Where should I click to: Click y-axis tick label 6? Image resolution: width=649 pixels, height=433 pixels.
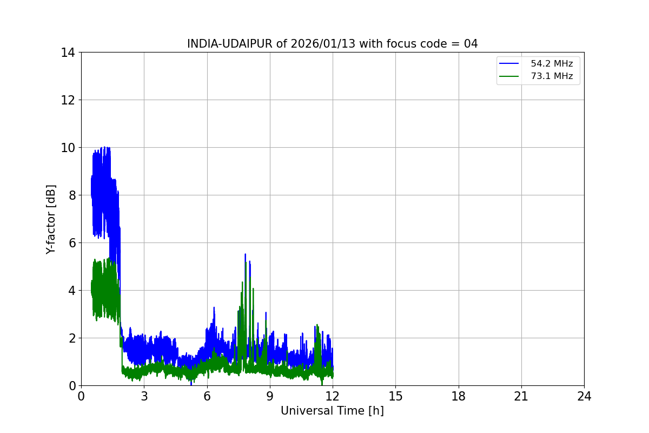click(x=71, y=243)
